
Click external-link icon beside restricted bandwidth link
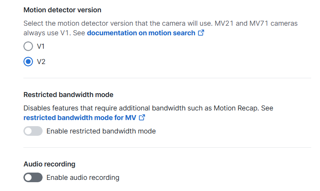click(x=142, y=117)
